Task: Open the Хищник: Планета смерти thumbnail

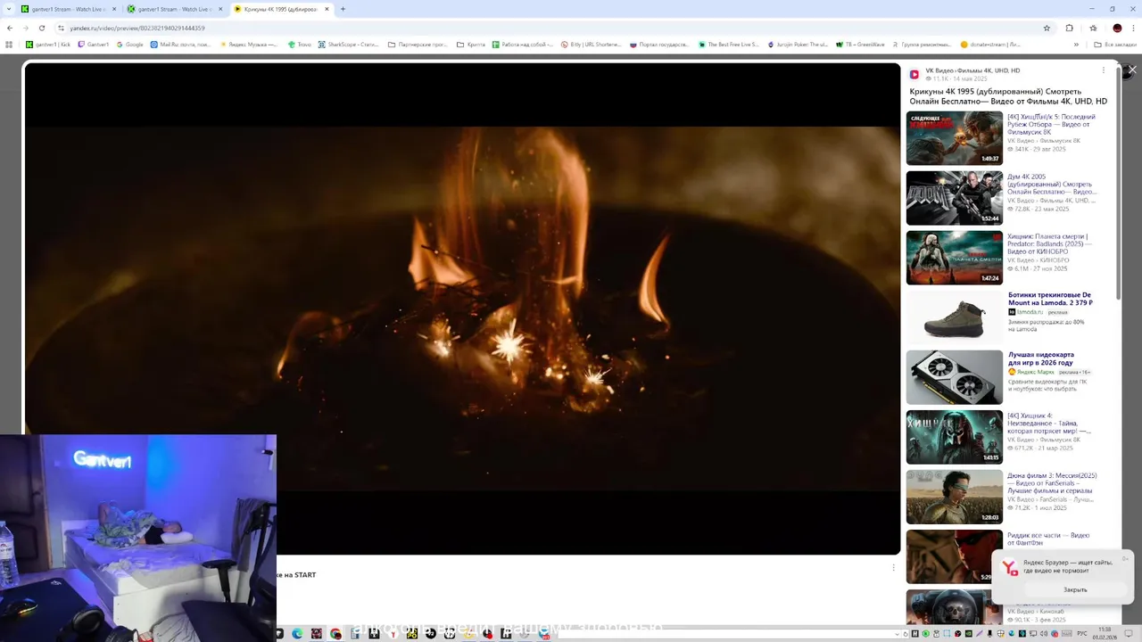Action: pos(955,258)
